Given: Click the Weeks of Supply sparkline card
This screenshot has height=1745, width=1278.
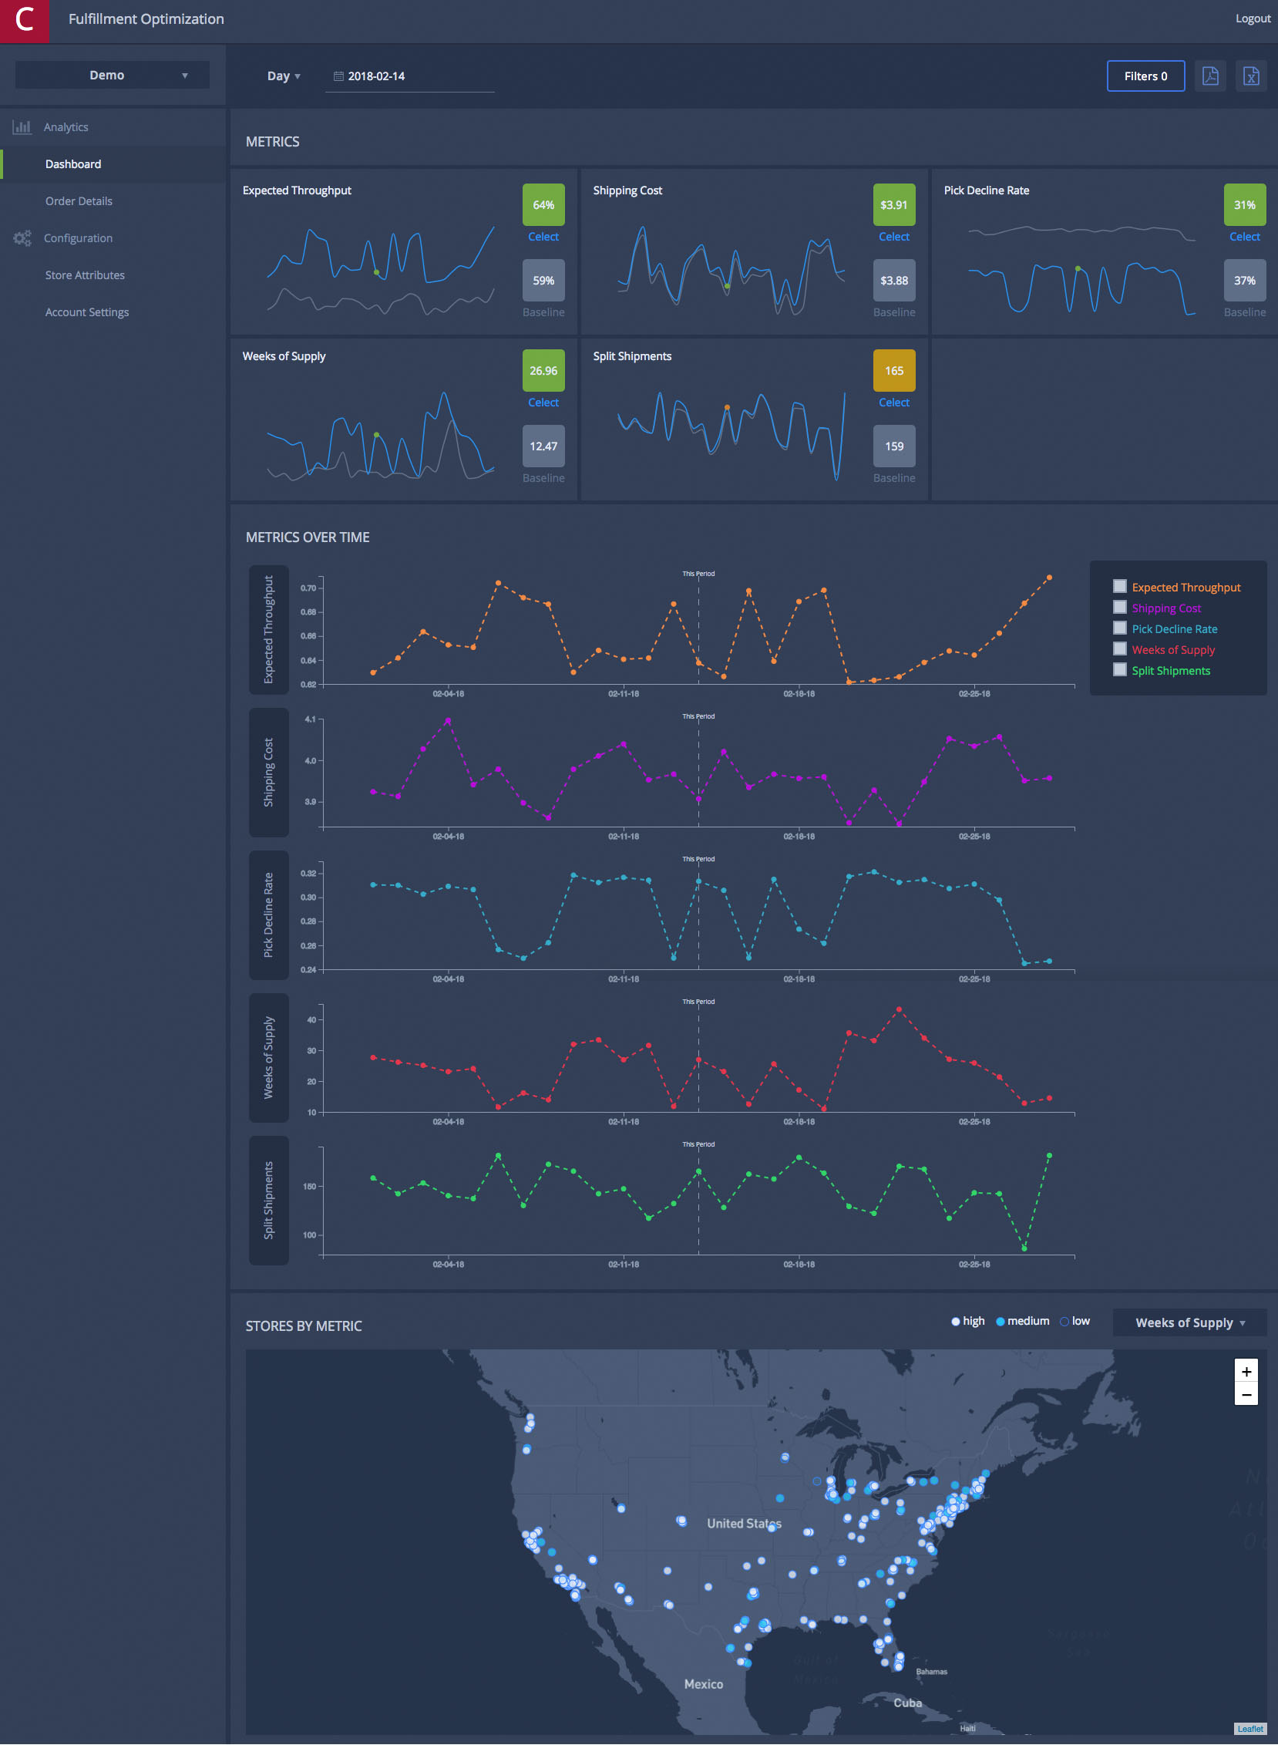Looking at the screenshot, I should (x=404, y=419).
